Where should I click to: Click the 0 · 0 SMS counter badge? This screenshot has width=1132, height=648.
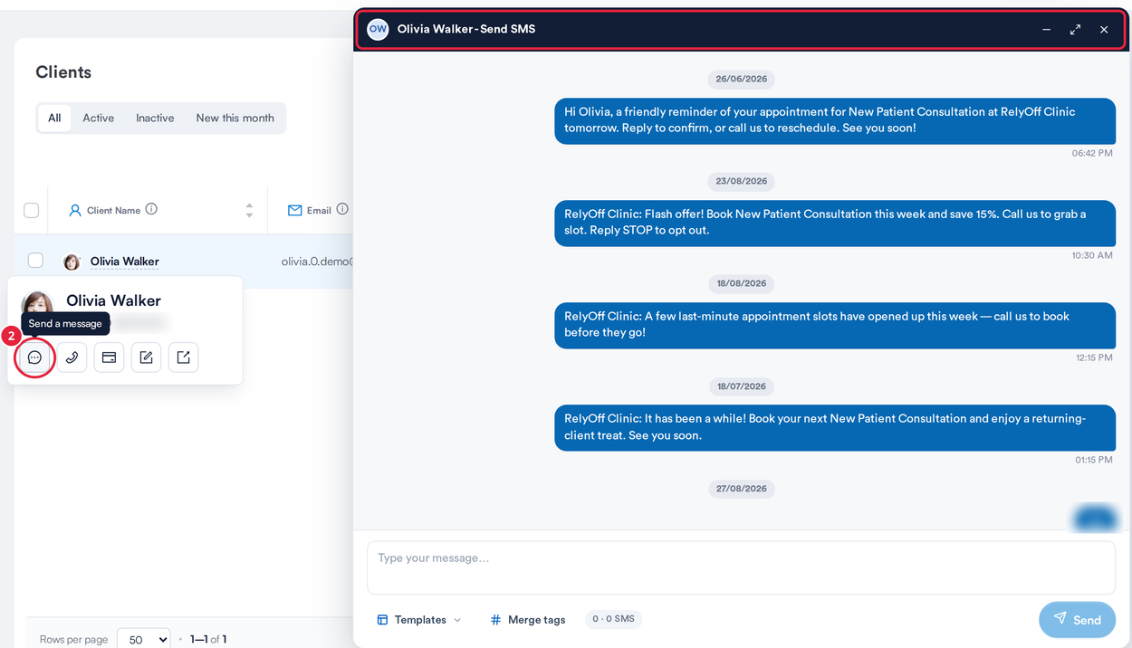pos(613,619)
